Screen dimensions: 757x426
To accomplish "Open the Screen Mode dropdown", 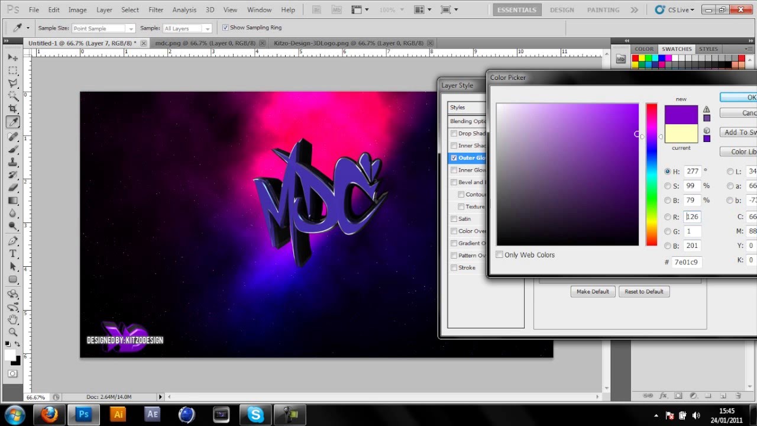I will [449, 10].
